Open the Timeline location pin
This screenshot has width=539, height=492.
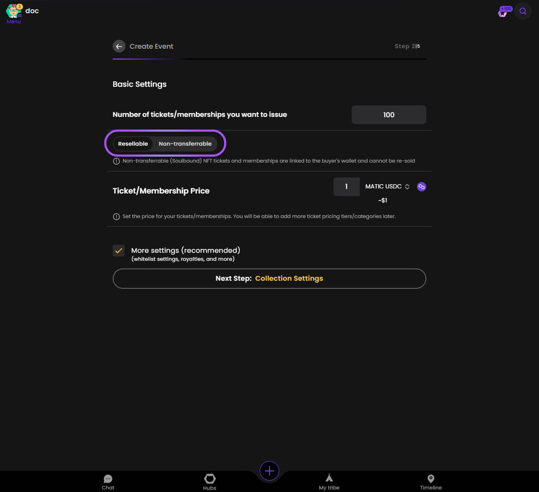(x=431, y=478)
